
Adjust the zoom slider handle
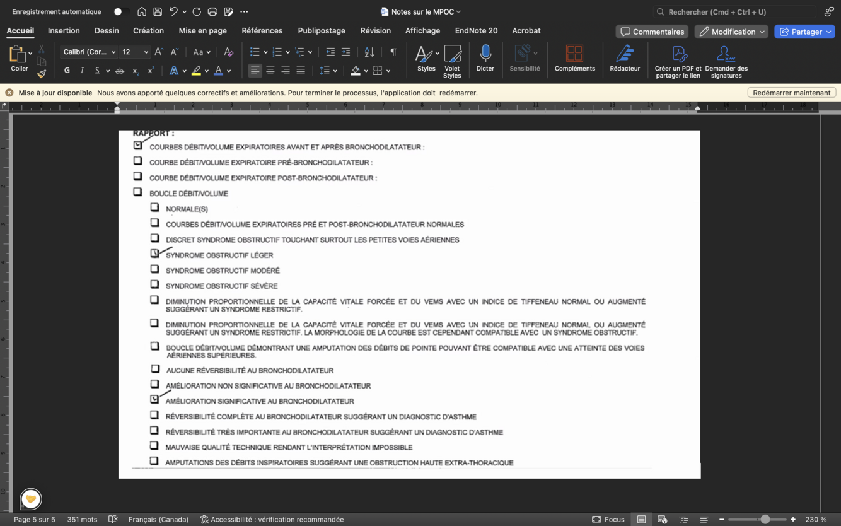765,519
